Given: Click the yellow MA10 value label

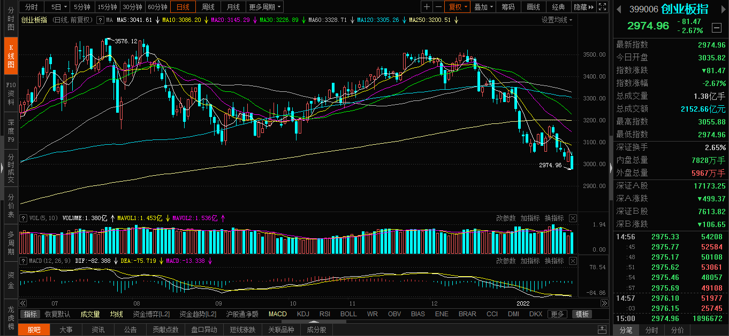Looking at the screenshot, I should pos(182,20).
